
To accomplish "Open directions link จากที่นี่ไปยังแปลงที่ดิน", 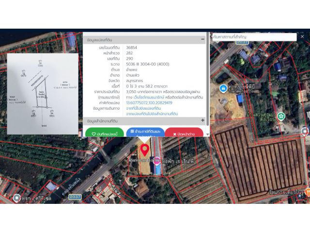I will point(143,108).
